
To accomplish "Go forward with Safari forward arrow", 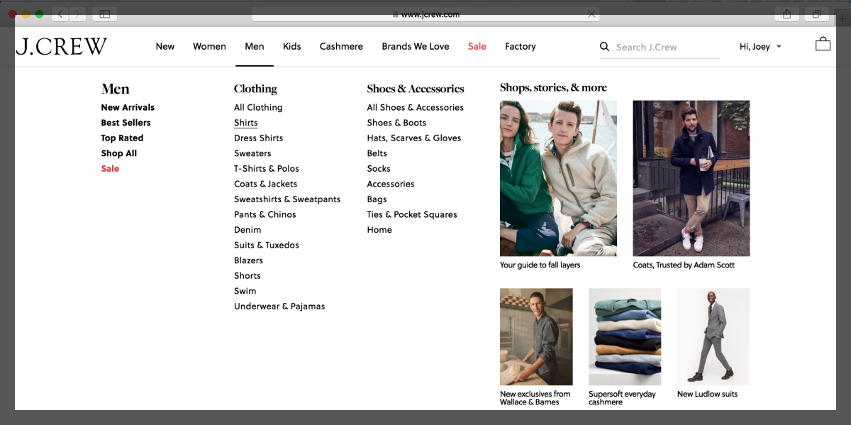I will point(77,13).
